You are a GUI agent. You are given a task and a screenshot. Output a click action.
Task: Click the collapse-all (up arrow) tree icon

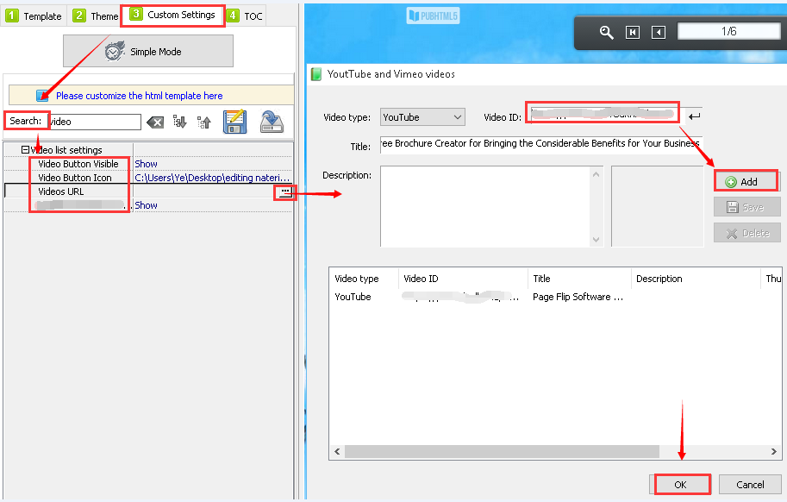pos(204,122)
